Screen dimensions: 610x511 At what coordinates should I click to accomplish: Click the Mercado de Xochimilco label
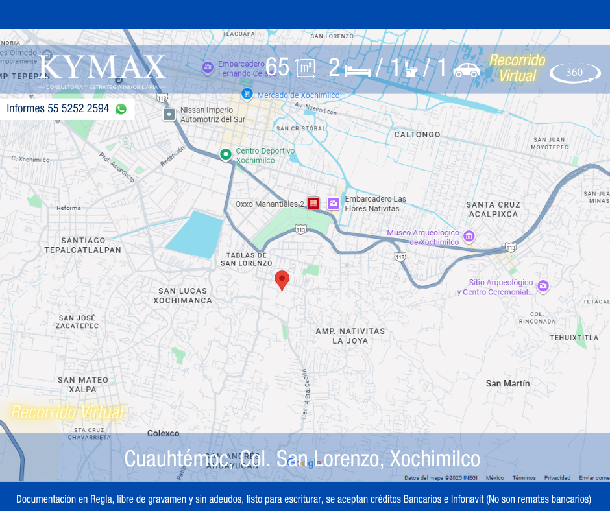pos(299,95)
